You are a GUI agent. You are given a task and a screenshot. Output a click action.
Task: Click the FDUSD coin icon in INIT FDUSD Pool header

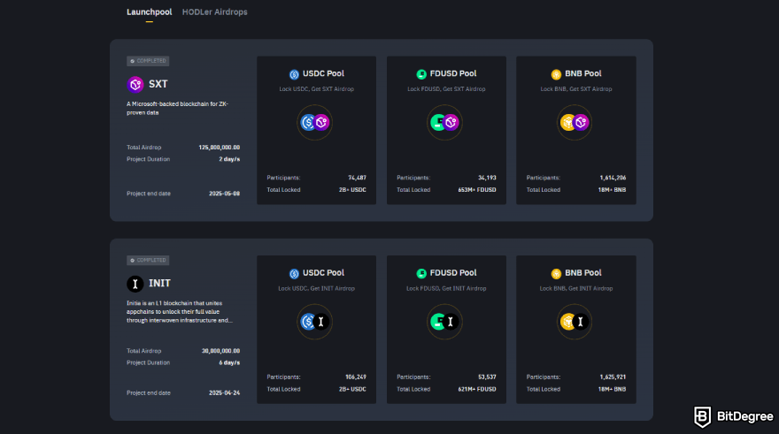[422, 273]
